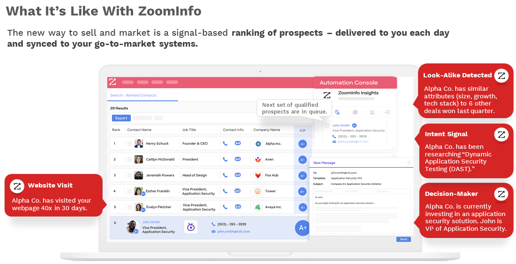Close the New Message window with round button
The height and width of the screenshot is (264, 516).
409,162
